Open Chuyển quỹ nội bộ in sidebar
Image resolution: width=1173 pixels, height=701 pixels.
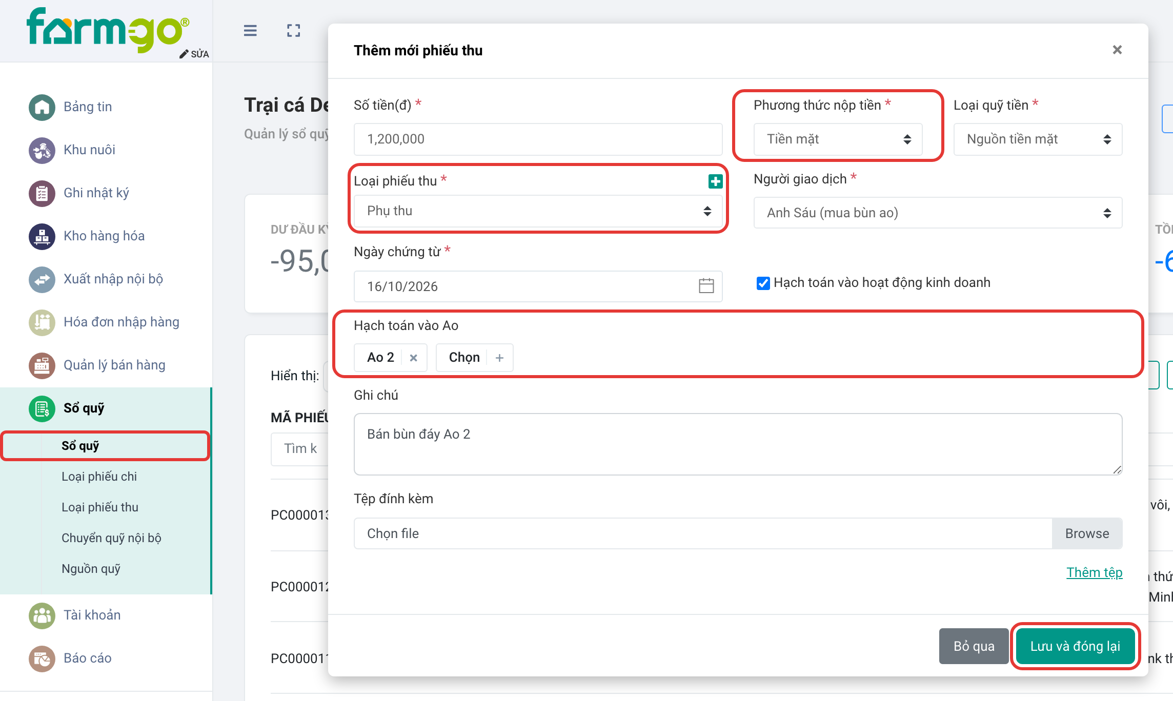pyautogui.click(x=111, y=538)
